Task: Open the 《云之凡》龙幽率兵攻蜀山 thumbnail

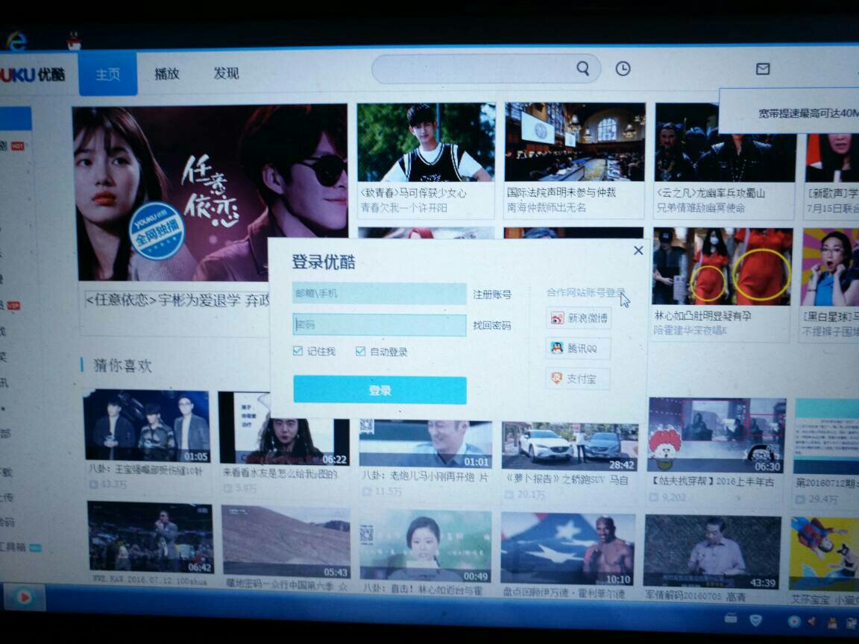Action: 724,143
